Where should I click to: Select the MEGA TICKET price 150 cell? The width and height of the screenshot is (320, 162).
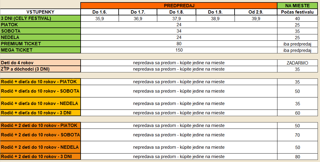coord(179,50)
